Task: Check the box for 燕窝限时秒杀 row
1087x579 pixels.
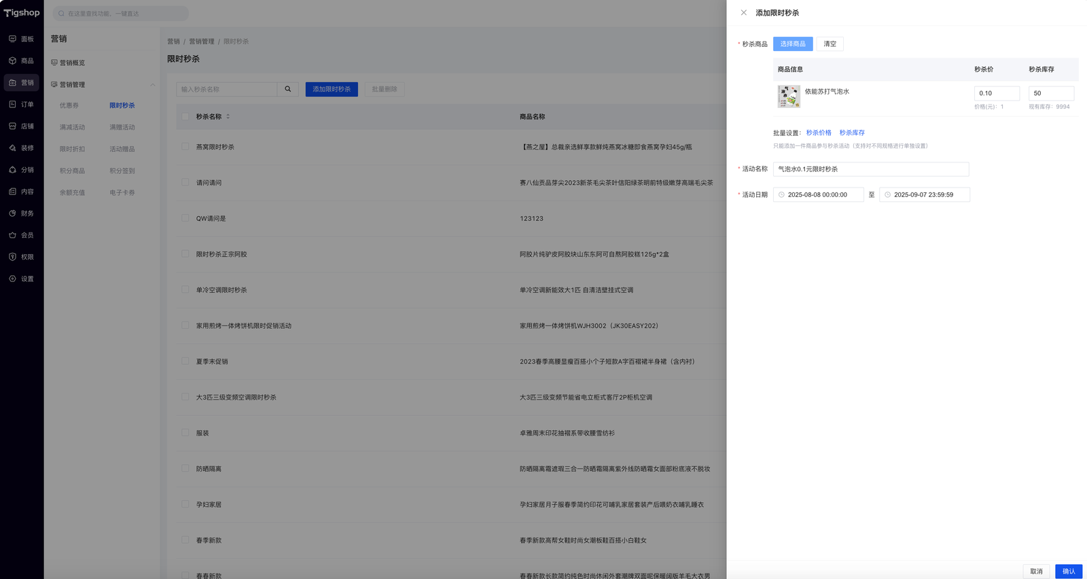Action: tap(185, 147)
